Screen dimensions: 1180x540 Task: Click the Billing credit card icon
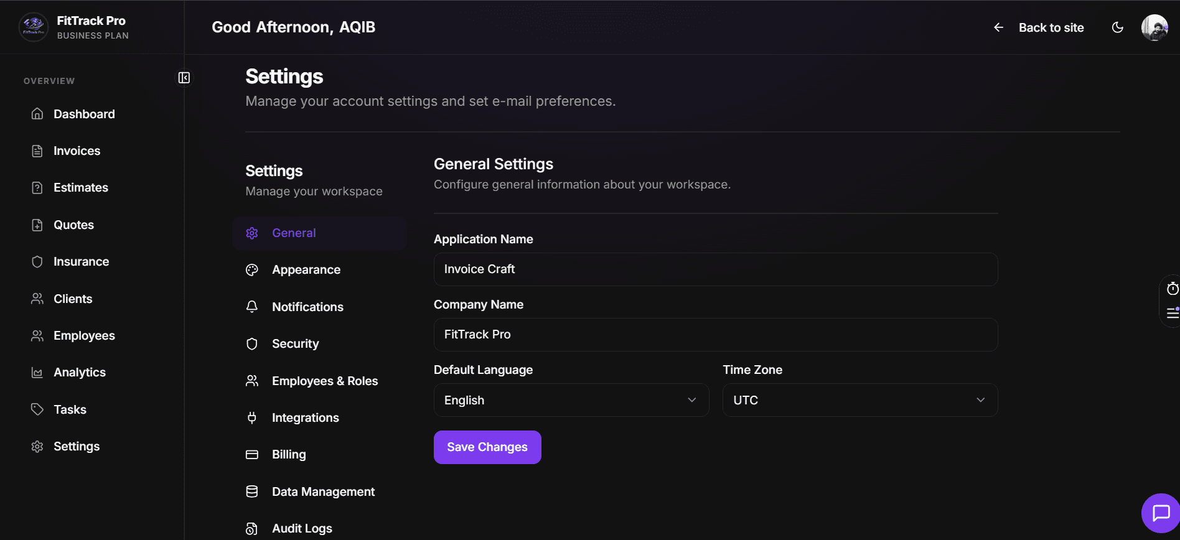252,455
